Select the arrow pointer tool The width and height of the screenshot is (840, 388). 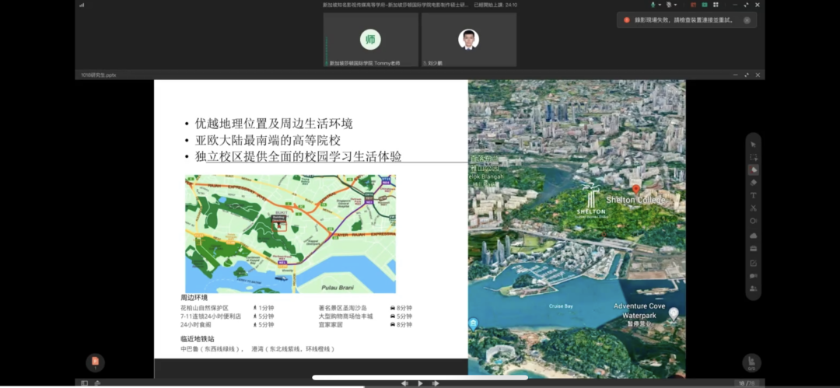coord(753,145)
